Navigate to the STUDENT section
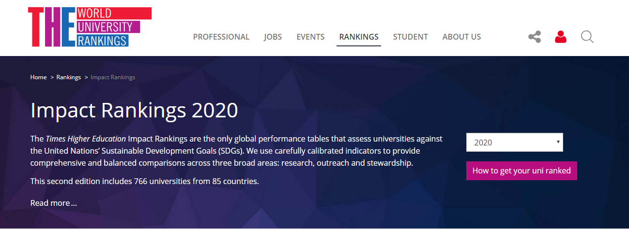The height and width of the screenshot is (229, 629). coord(410,37)
